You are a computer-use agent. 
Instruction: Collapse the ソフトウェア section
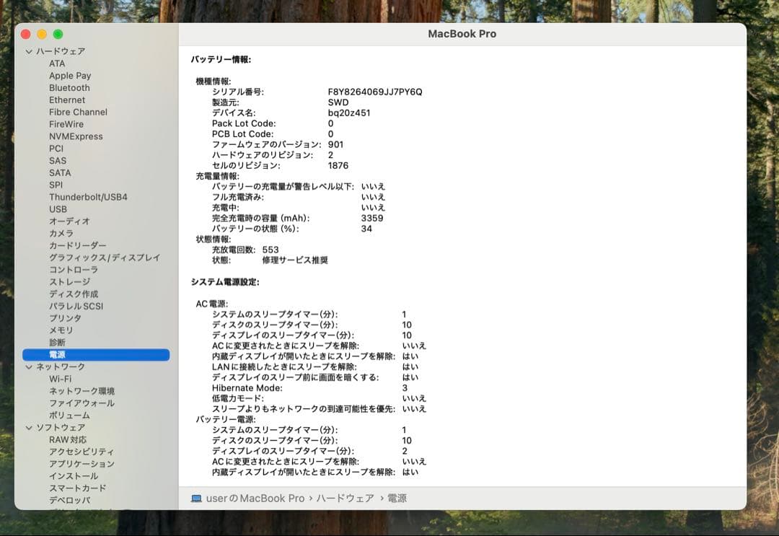coord(28,427)
